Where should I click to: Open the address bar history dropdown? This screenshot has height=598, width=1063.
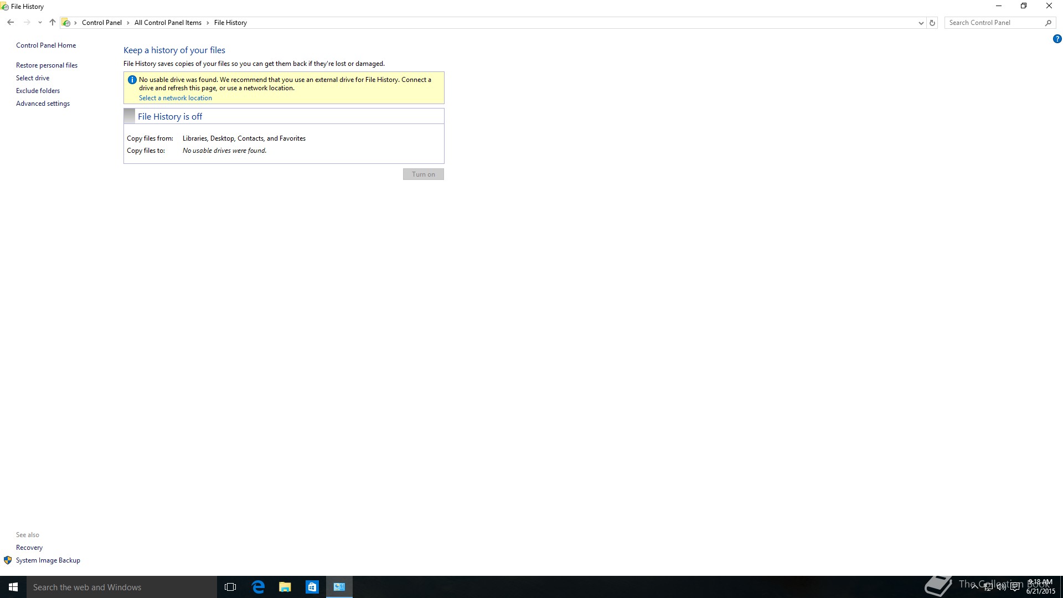pyautogui.click(x=921, y=23)
